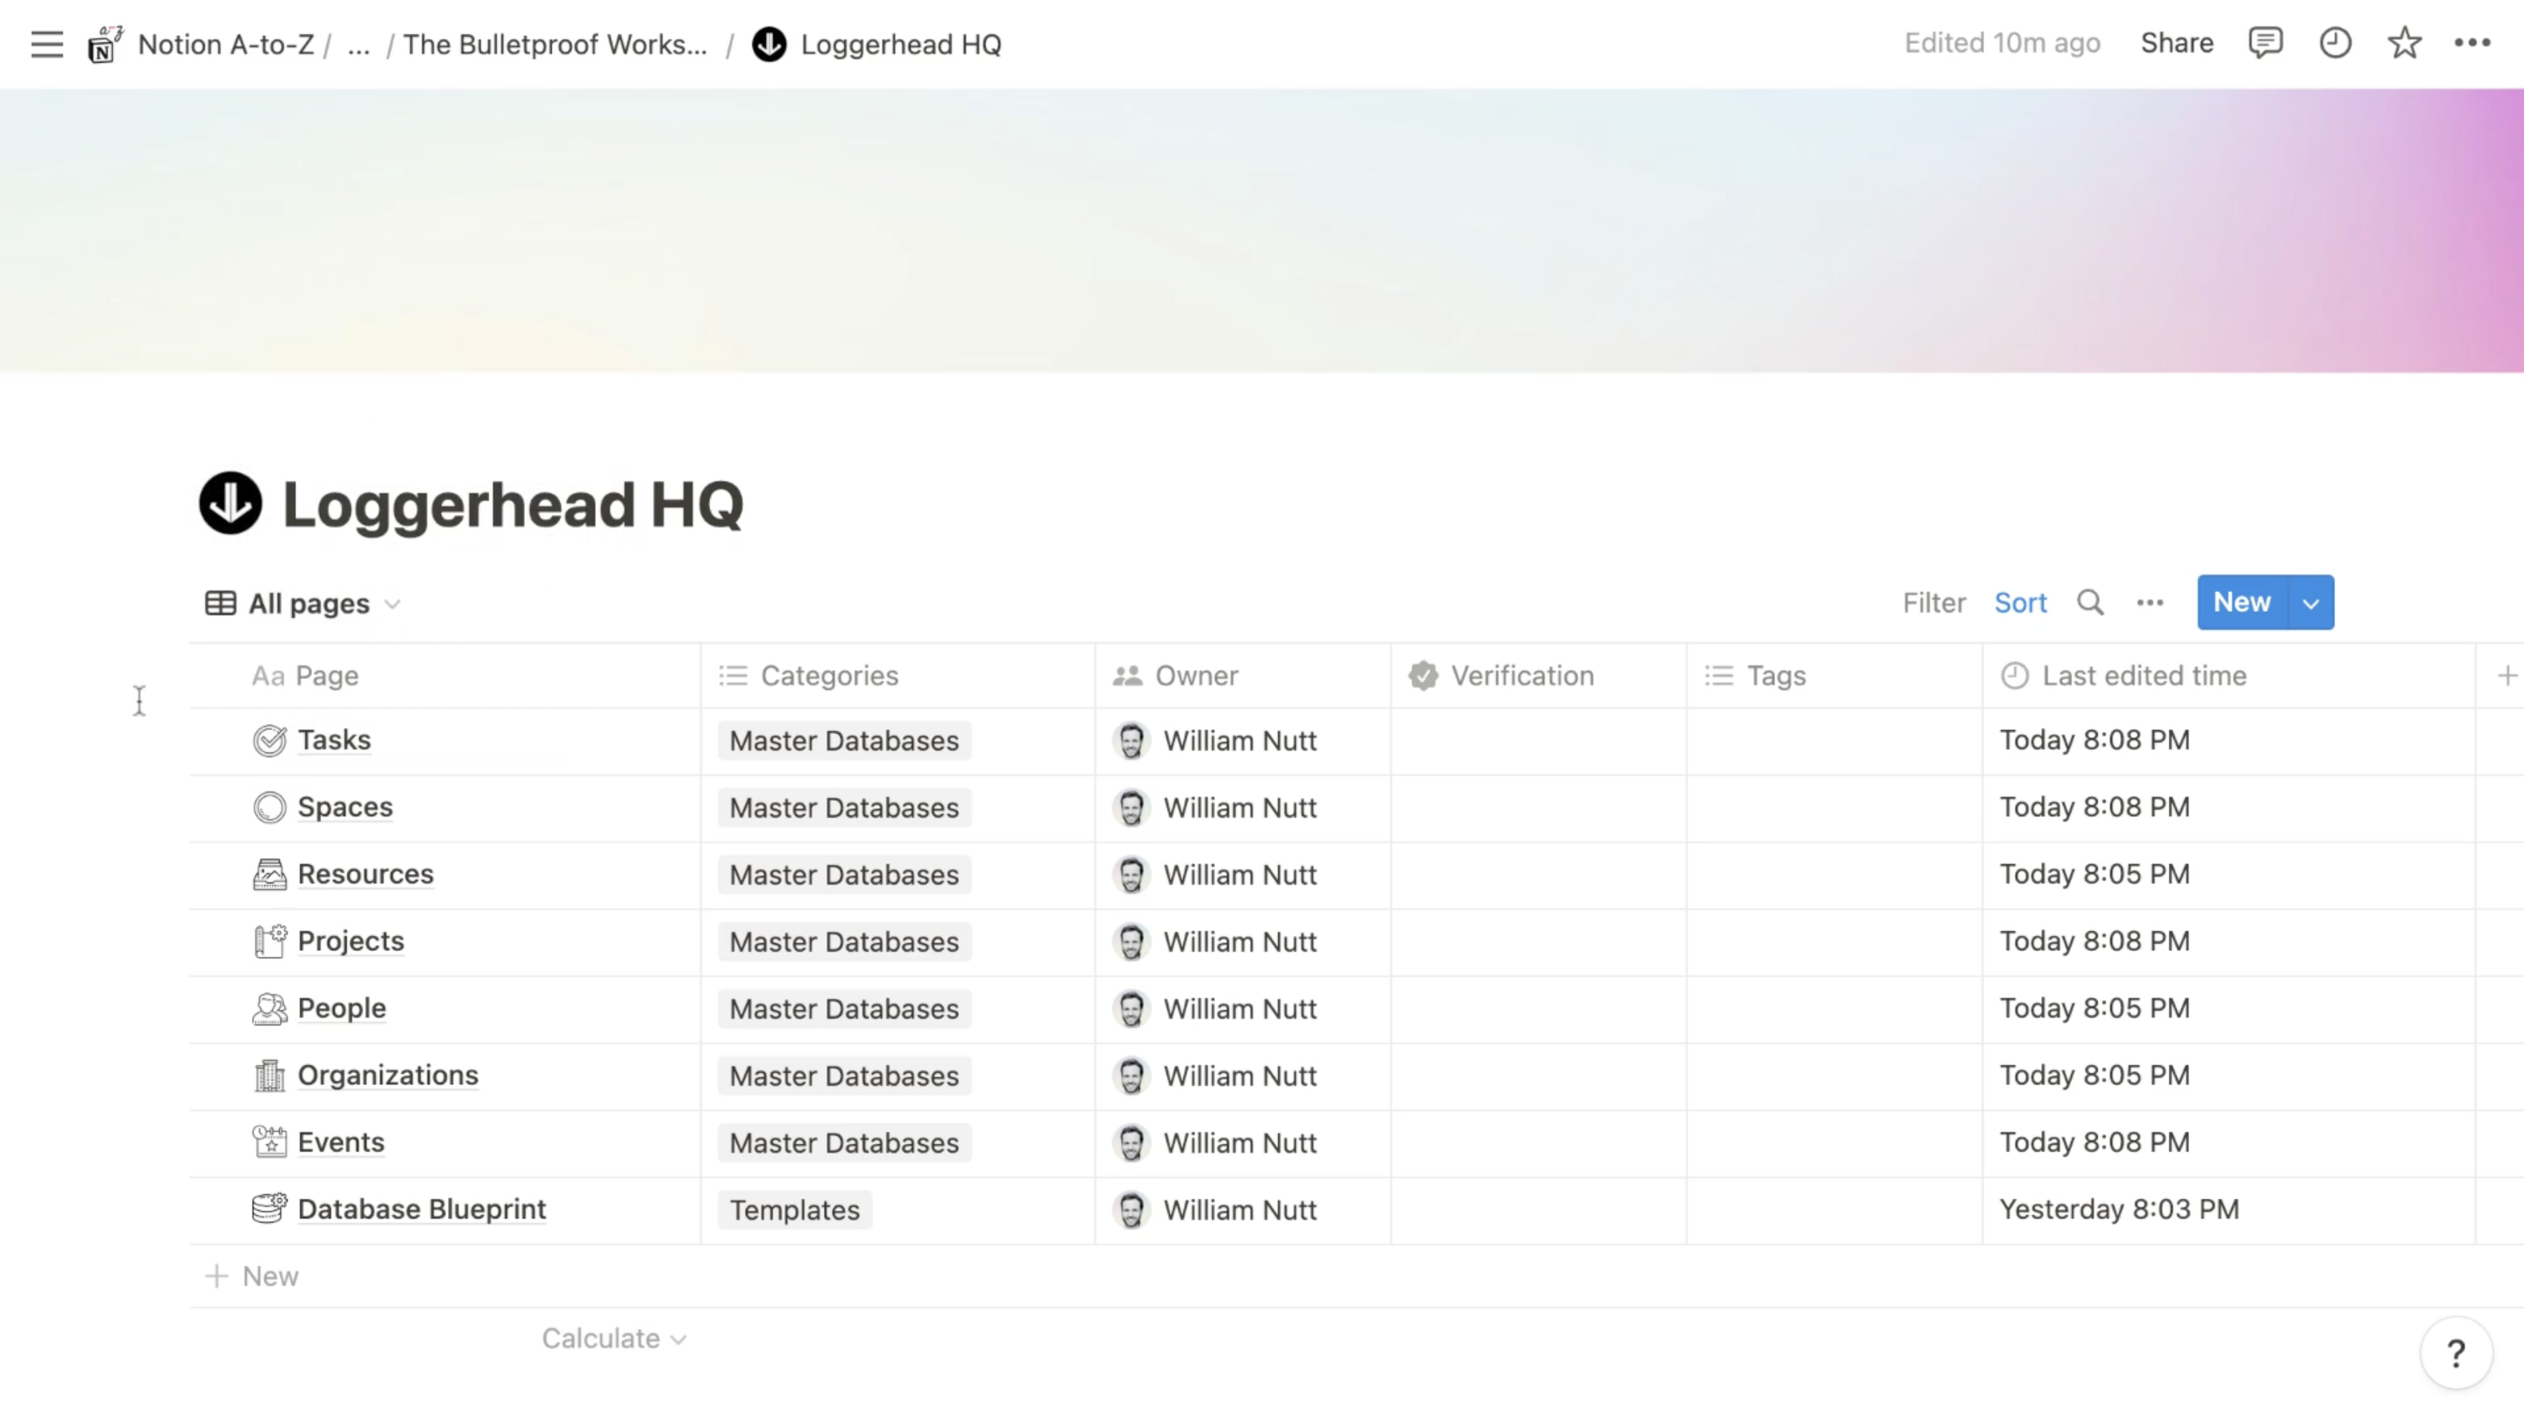Click the Share button
2524x1420 pixels.
point(2176,42)
